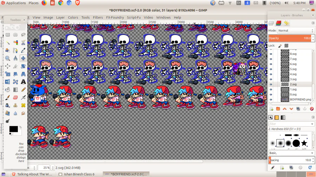Open the Colors menu
This screenshot has height=177, width=316.
(73, 17)
